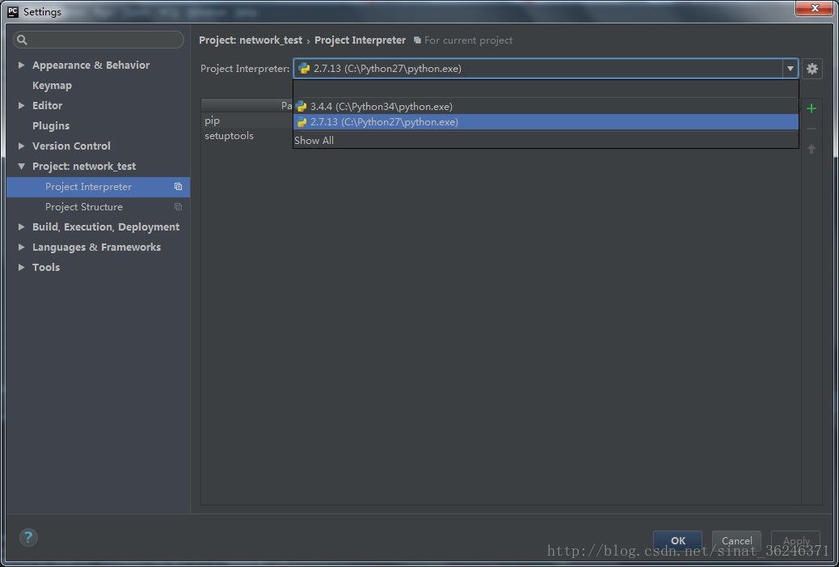Close the Settings dialog window
The height and width of the screenshot is (567, 839).
[814, 8]
